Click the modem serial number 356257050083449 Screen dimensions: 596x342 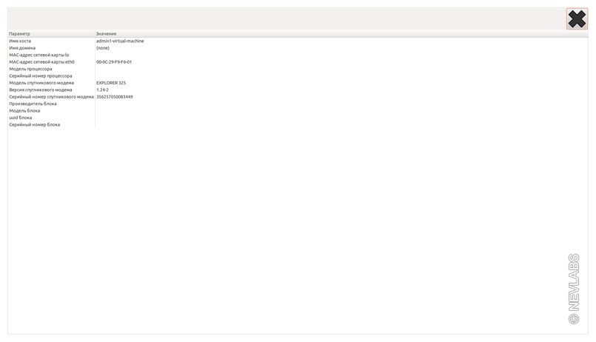point(115,97)
